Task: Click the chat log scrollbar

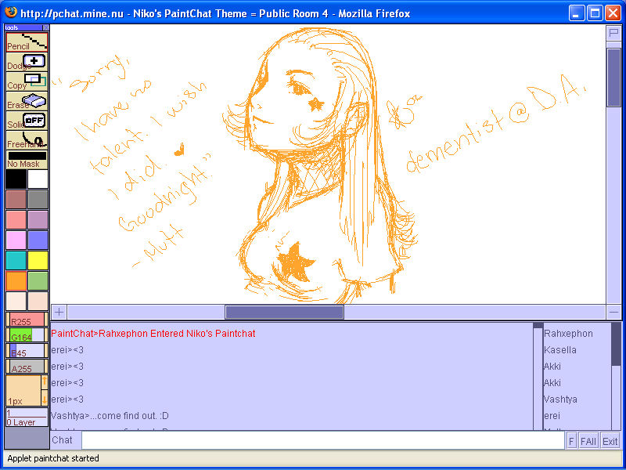Action: point(538,377)
